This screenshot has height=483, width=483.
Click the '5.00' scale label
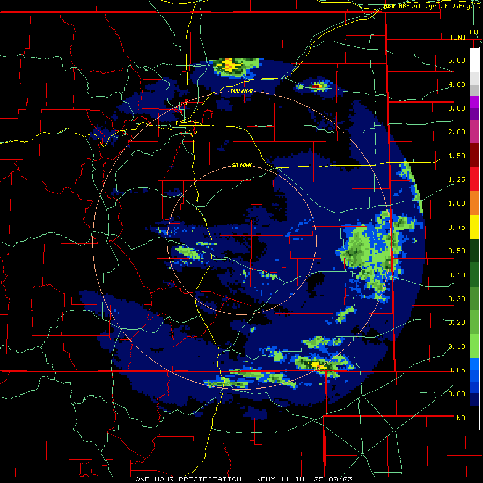(x=457, y=60)
